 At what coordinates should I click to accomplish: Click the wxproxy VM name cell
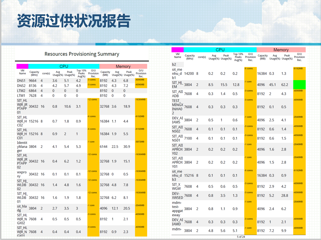pyautogui.click(x=22, y=174)
